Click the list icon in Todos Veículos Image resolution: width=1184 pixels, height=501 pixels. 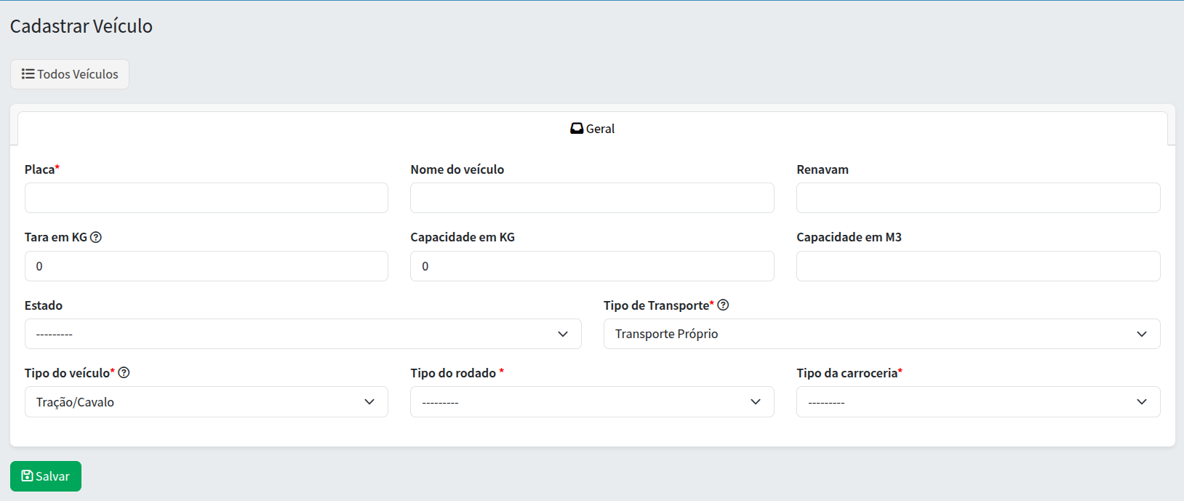(28, 74)
